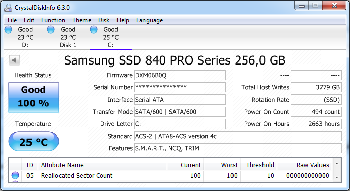Click the 25 °C temperature button
Screen dimensions: 350x191
pos(34,141)
